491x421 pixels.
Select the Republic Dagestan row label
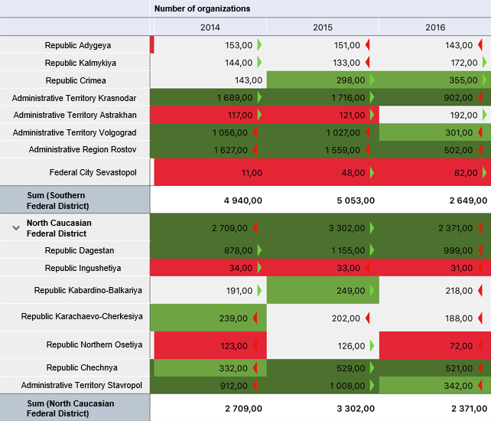(80, 250)
